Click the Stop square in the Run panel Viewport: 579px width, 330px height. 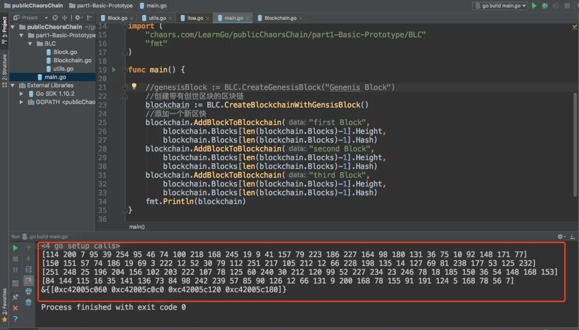pos(15,258)
